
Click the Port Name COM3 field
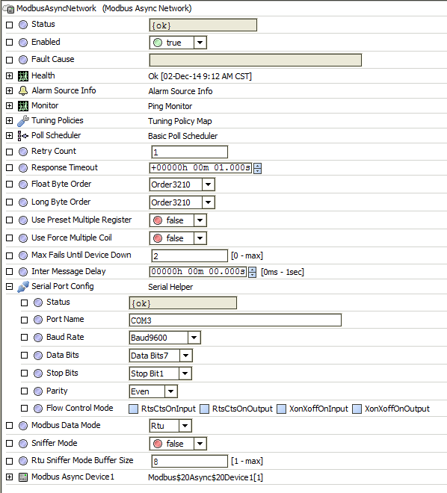[x=235, y=320]
